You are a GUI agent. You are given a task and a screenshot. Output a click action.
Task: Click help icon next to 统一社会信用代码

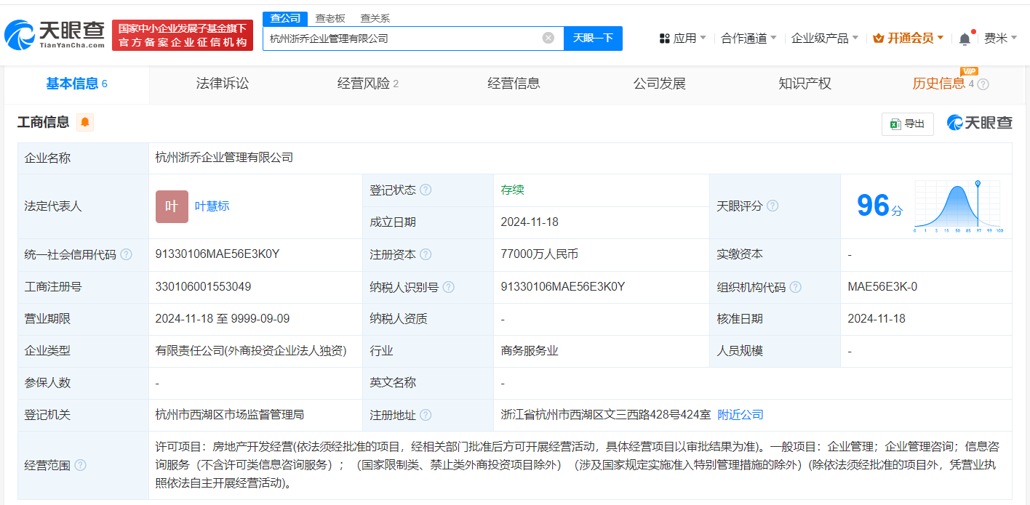(x=126, y=254)
